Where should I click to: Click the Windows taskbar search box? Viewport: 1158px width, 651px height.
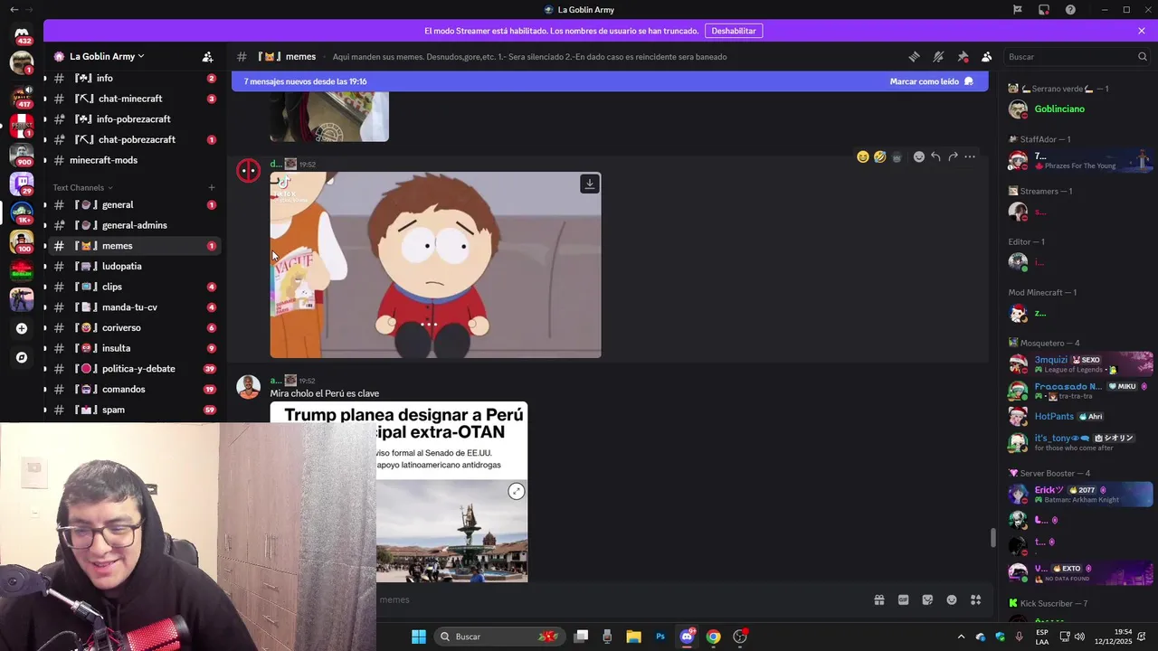tap(500, 637)
